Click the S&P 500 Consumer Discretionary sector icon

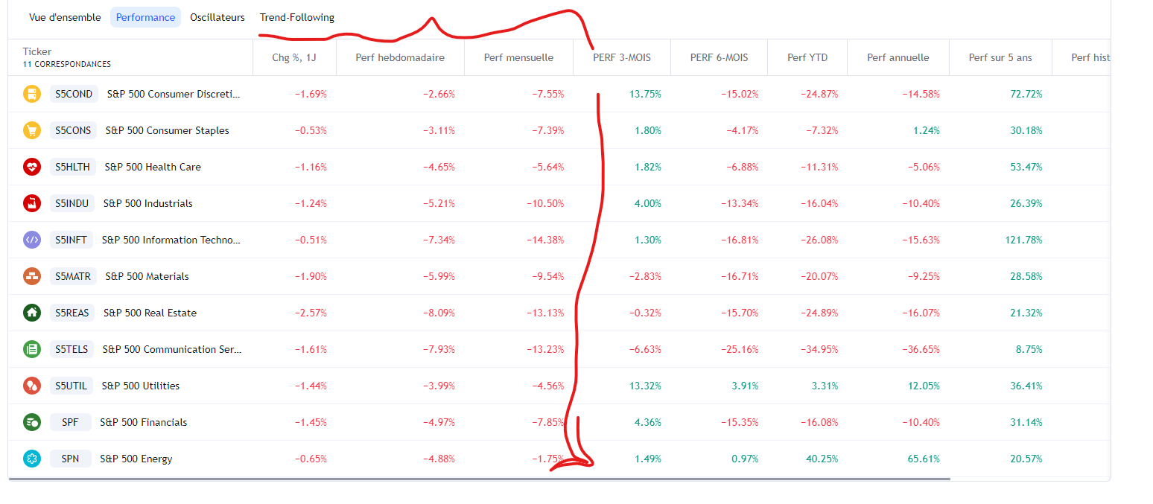[x=31, y=94]
